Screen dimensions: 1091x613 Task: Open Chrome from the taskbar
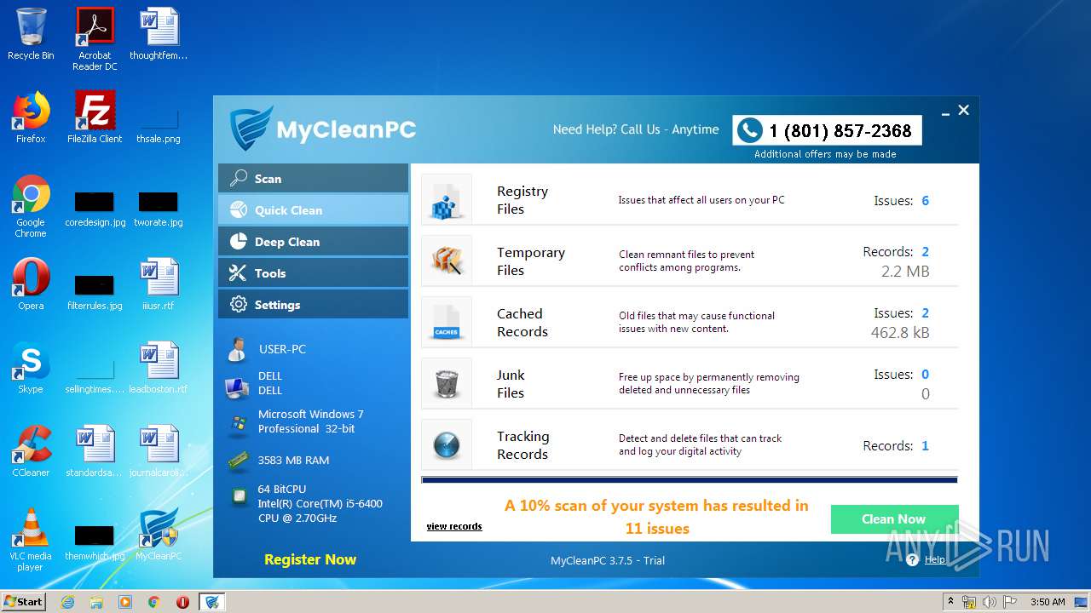click(154, 602)
